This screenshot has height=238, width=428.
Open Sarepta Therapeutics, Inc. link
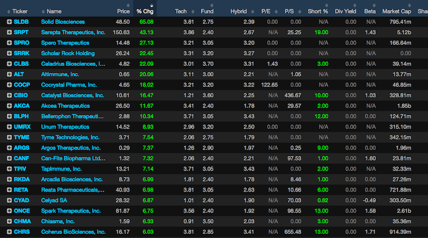(x=73, y=33)
